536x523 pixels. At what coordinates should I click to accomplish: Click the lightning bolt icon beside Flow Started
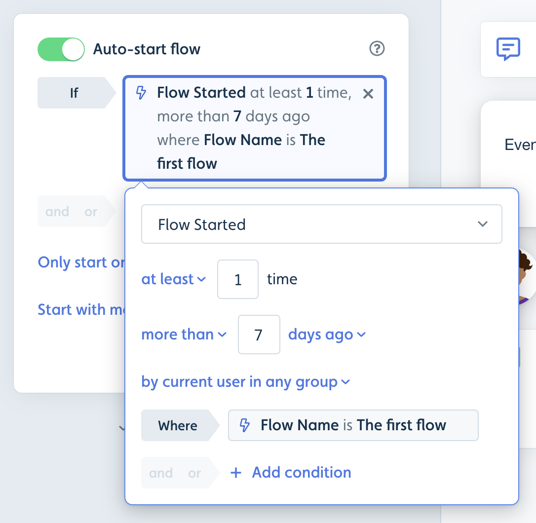click(141, 93)
